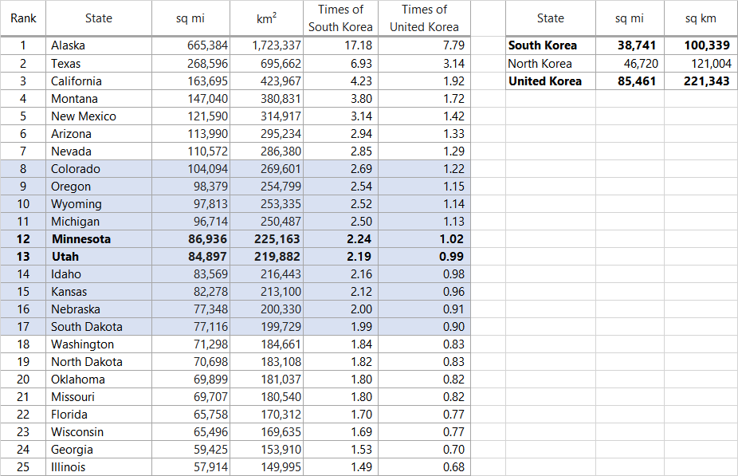
Task: Click the Wyoming cell
Action: tap(98, 204)
